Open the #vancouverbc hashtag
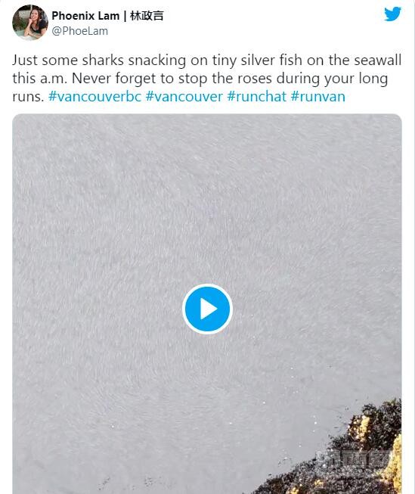415x494 pixels. 94,96
